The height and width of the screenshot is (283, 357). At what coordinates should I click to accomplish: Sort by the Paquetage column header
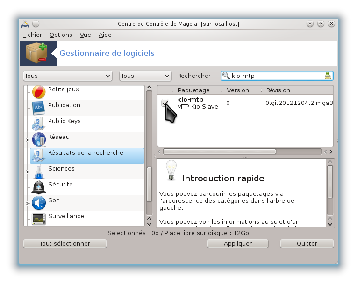tap(193, 90)
